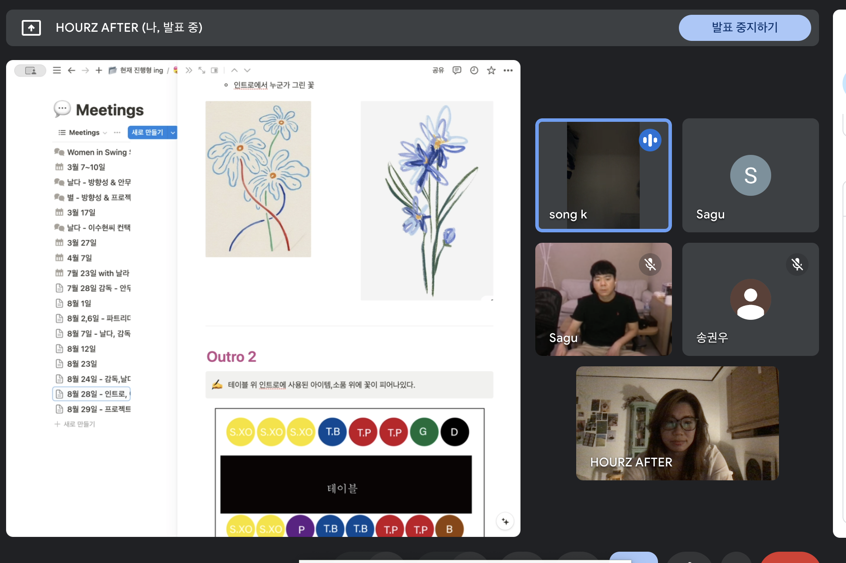Screen dimensions: 846x563
Task: Open the arrow dropdown beside 새로 만들기
Action: coord(173,133)
